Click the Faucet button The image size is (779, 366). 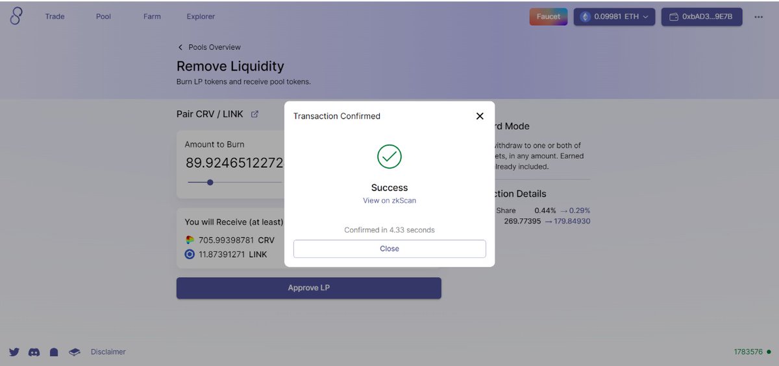(x=549, y=17)
